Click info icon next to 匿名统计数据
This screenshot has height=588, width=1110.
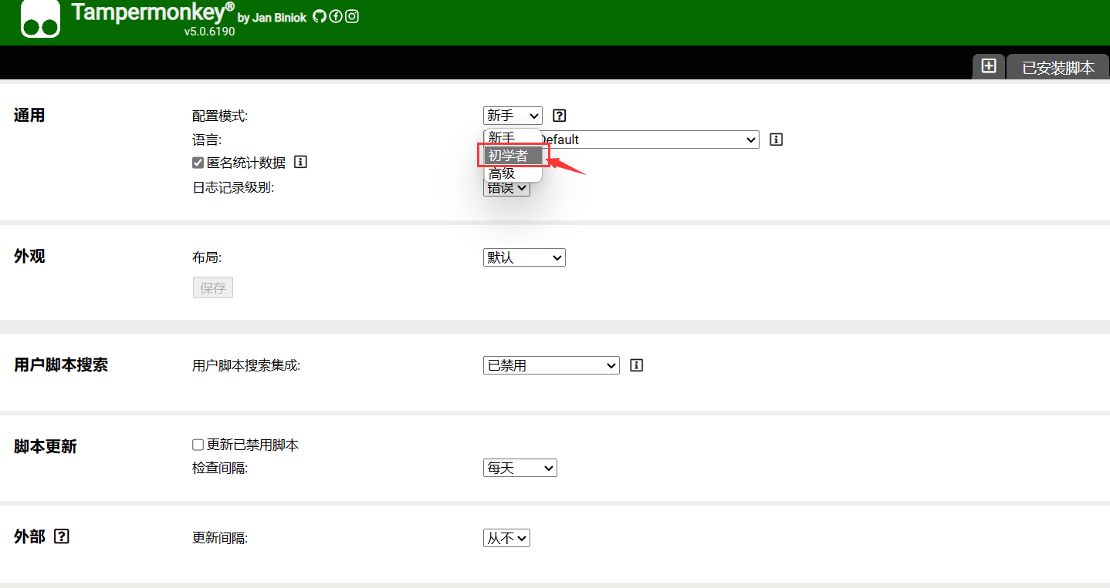tap(301, 162)
